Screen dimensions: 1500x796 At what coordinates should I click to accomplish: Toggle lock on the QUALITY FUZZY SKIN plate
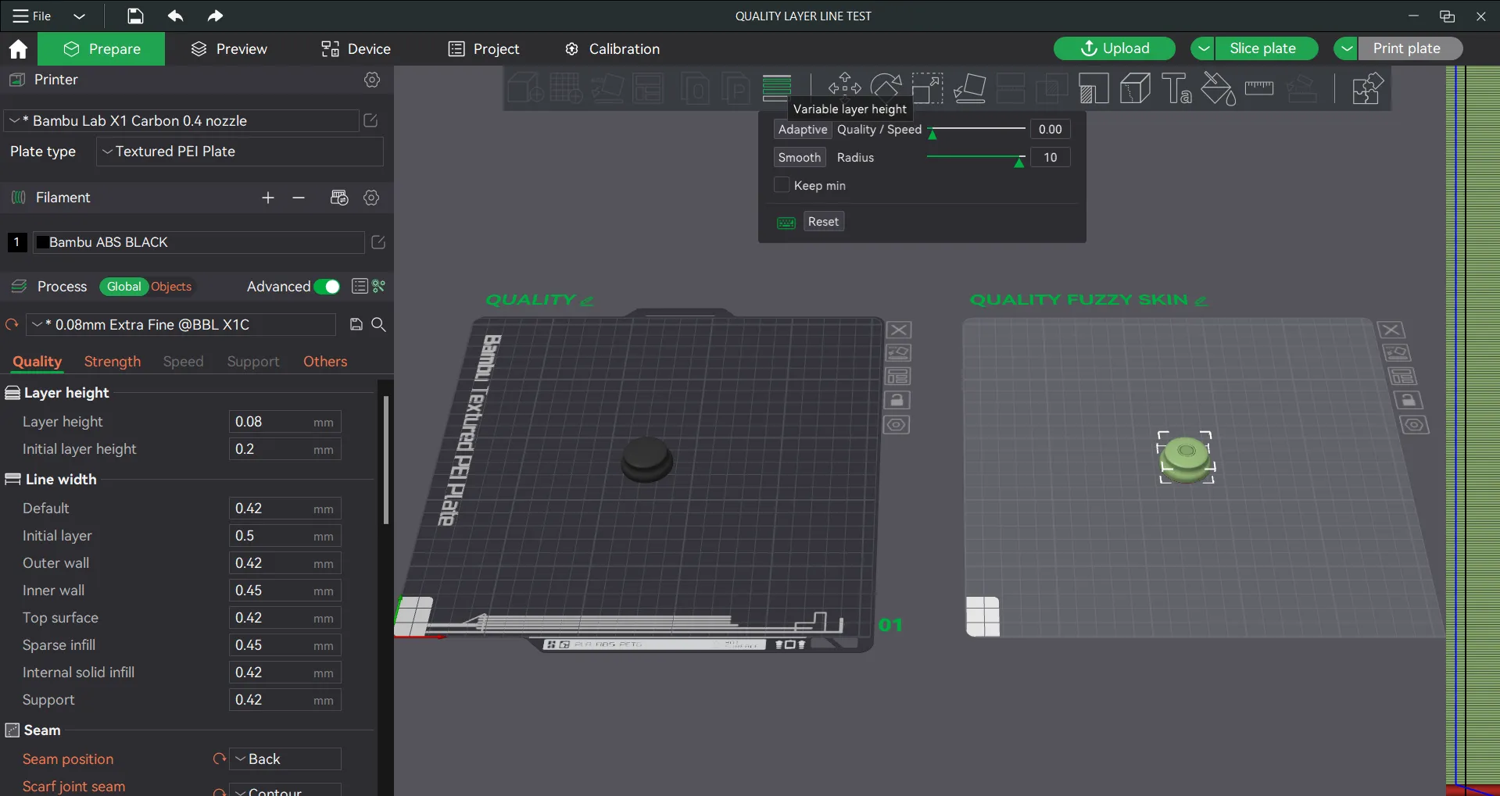coord(1409,401)
